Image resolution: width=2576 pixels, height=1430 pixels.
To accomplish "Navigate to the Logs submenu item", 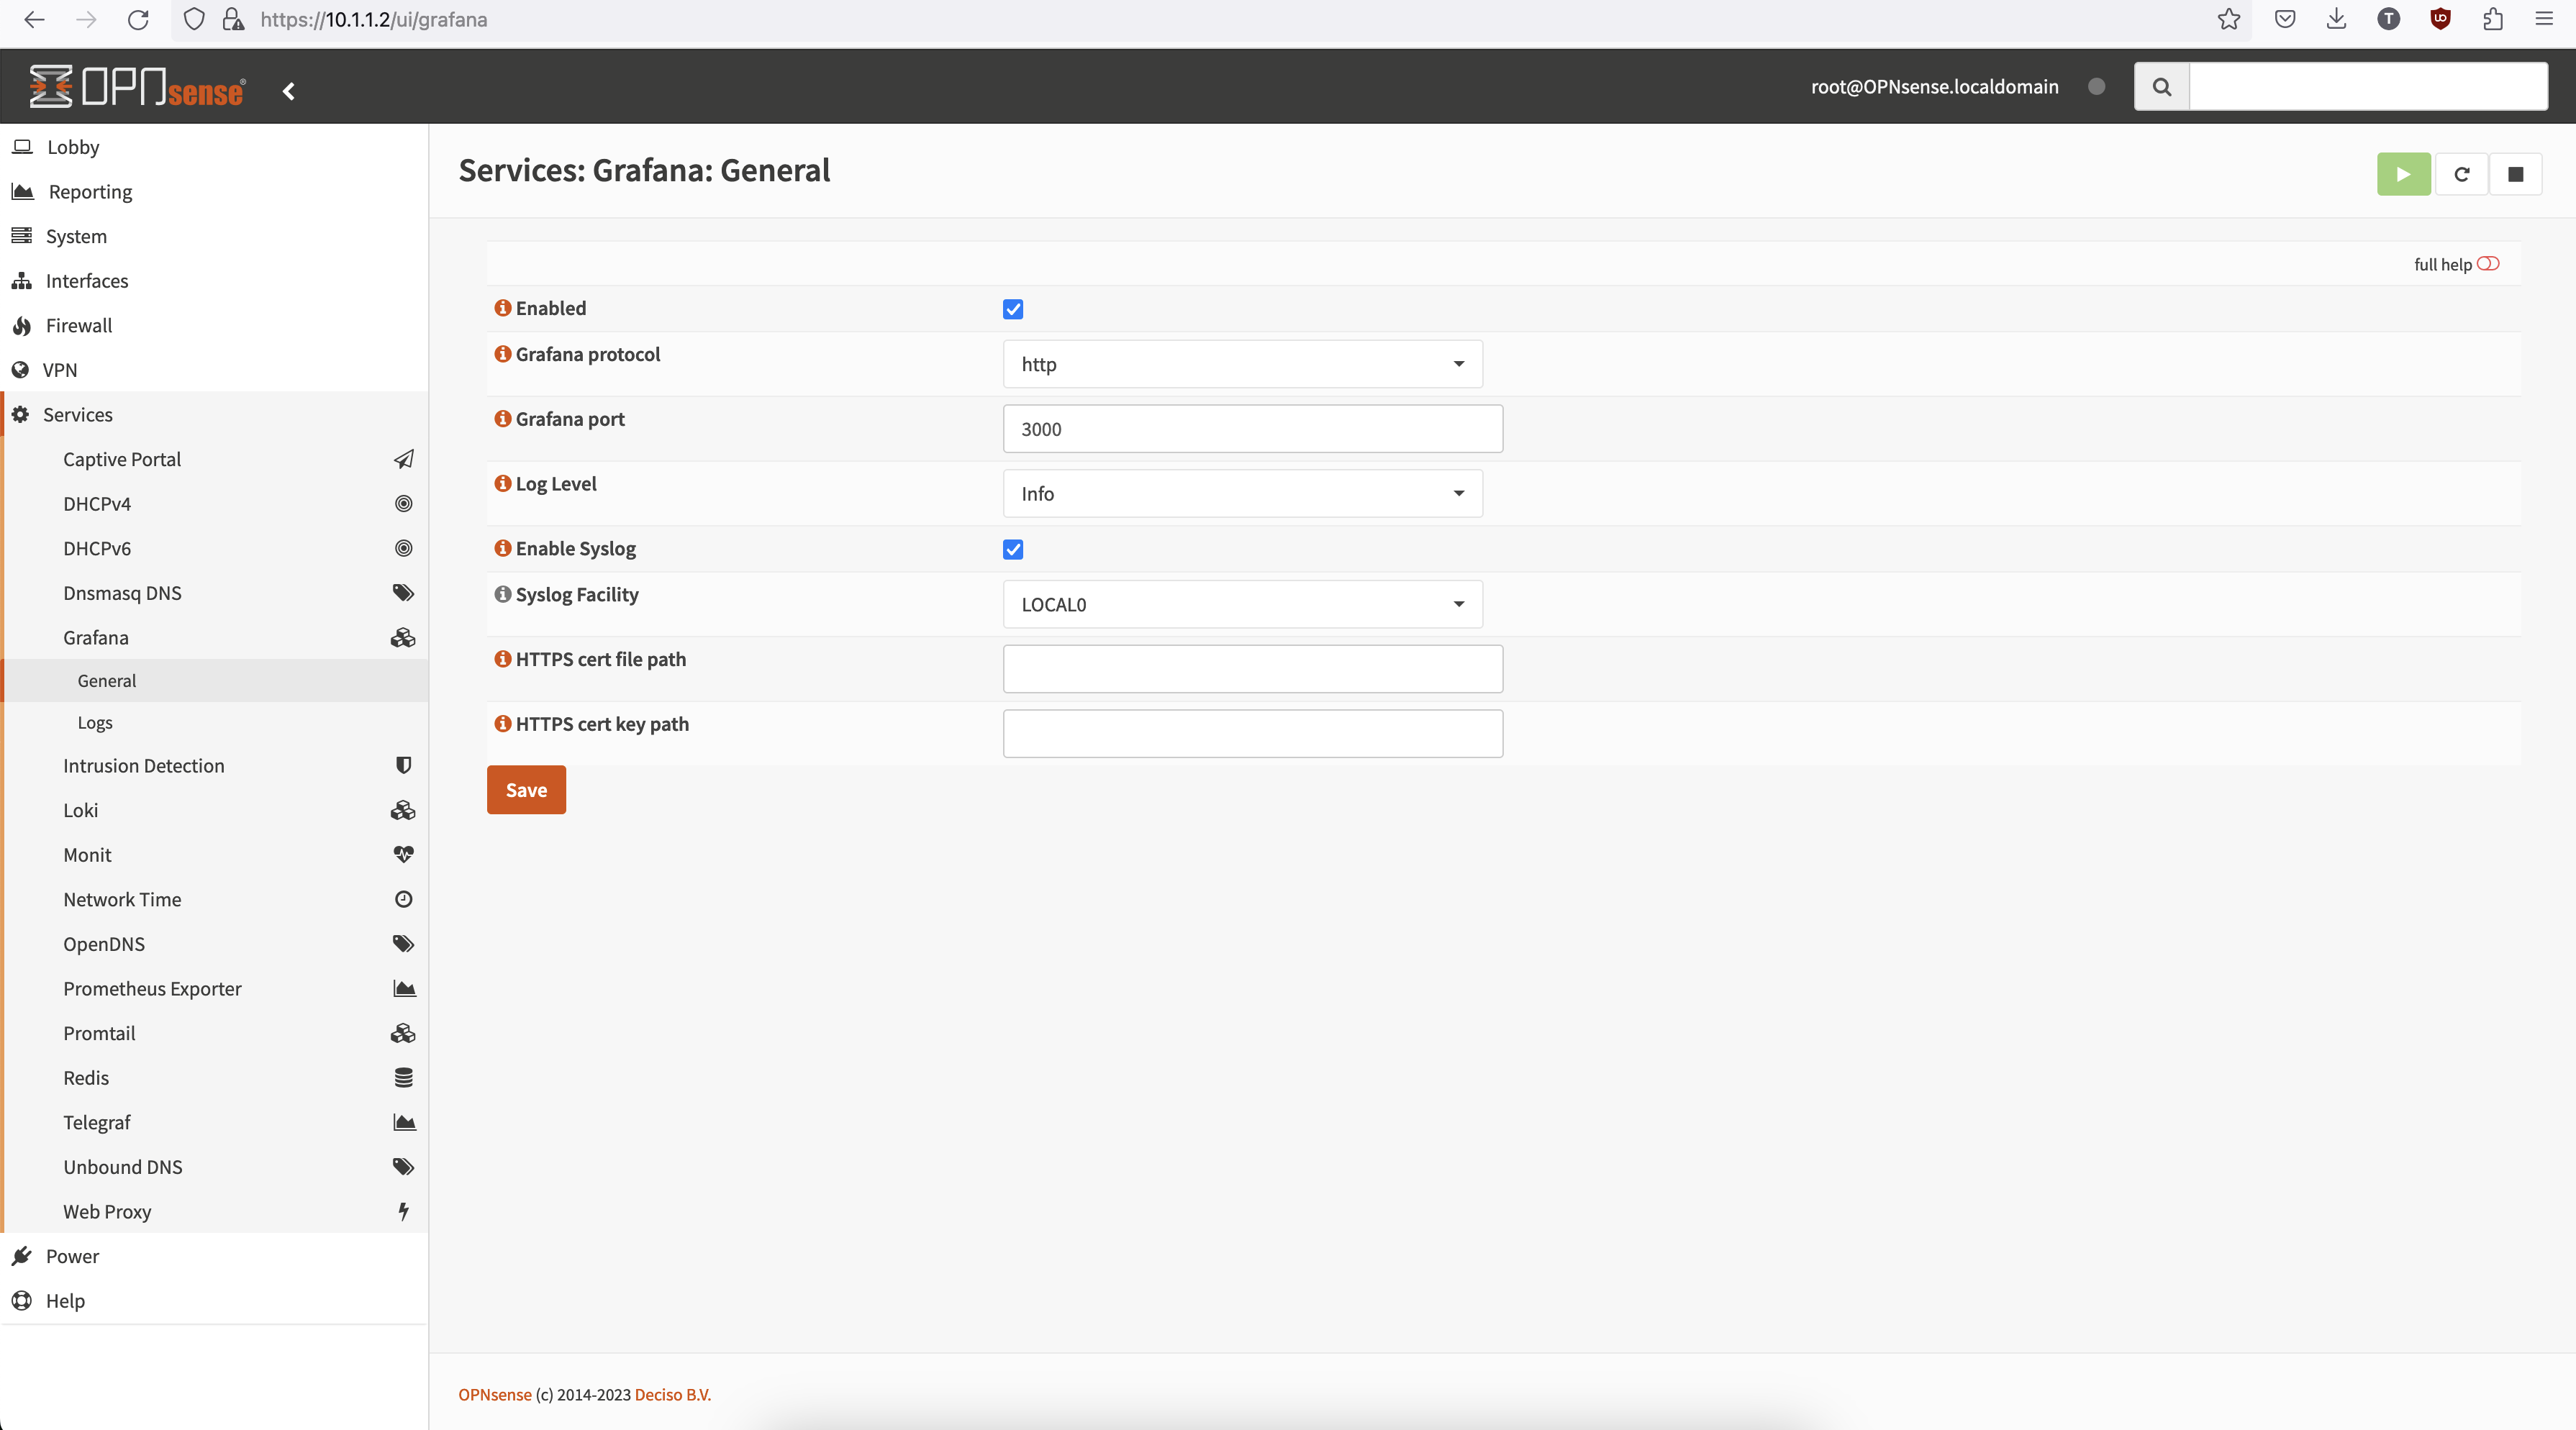I will [94, 720].
